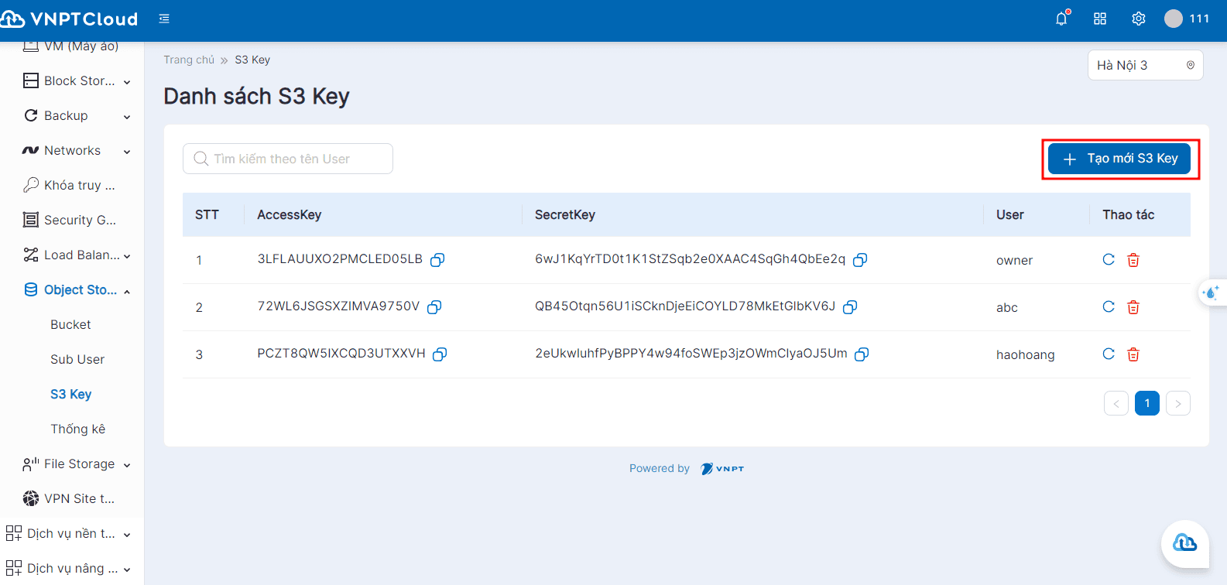Focus the Tìm kiếm theo tên User field
1227x585 pixels.
tap(288, 159)
